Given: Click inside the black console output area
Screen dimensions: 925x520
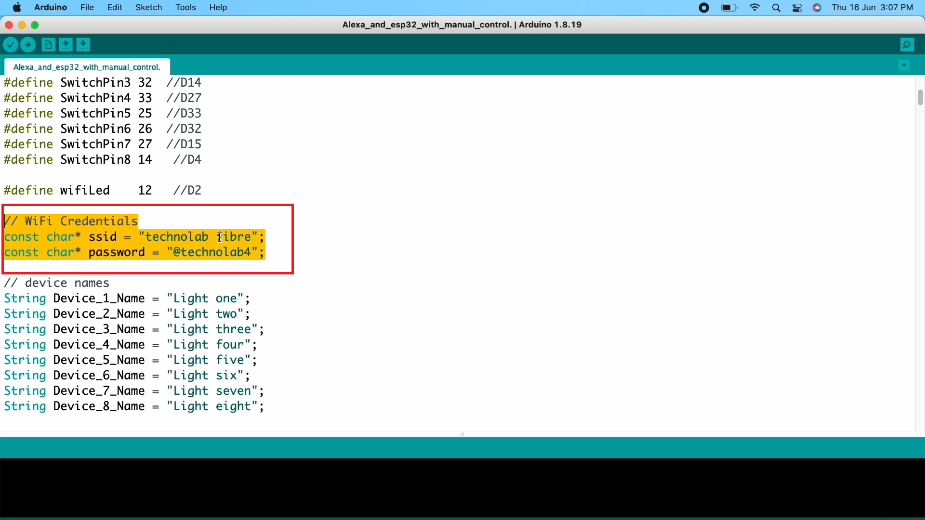Looking at the screenshot, I should tap(462, 488).
